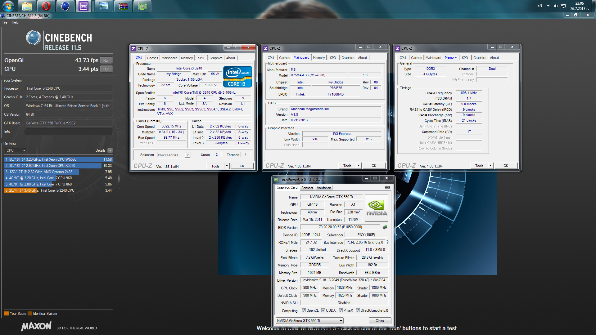Toggle the CUDA checkbox

[x=323, y=310]
